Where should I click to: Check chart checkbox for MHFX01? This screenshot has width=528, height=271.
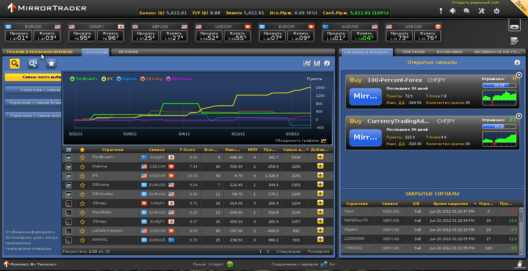(x=69, y=240)
